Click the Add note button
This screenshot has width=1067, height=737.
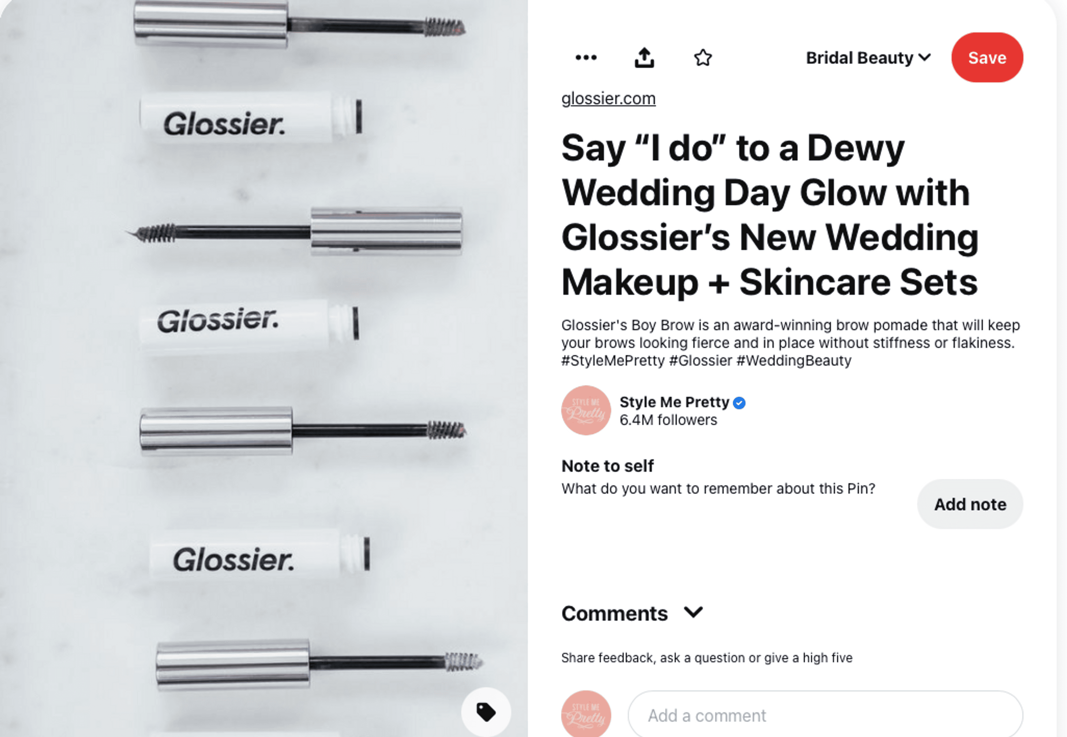[969, 504]
